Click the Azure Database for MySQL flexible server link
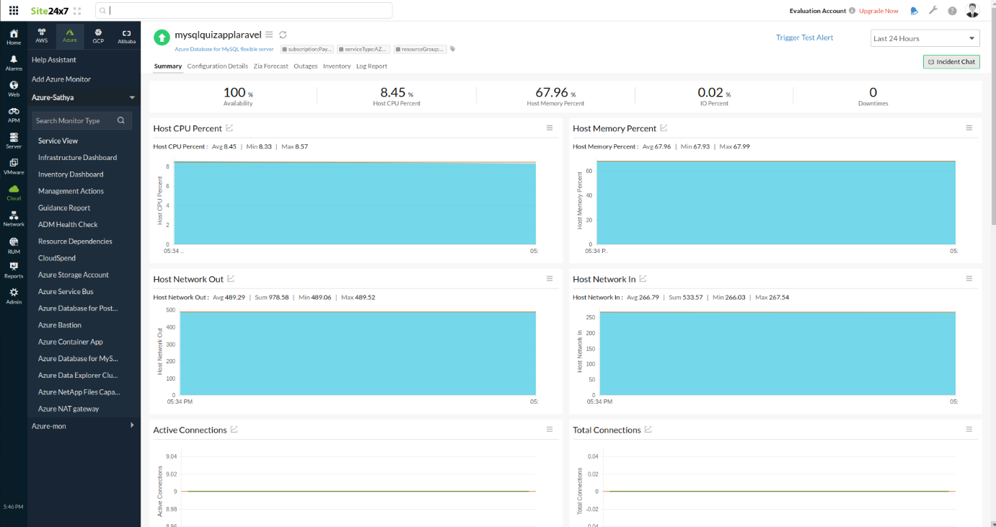The height and width of the screenshot is (527, 996). (224, 49)
